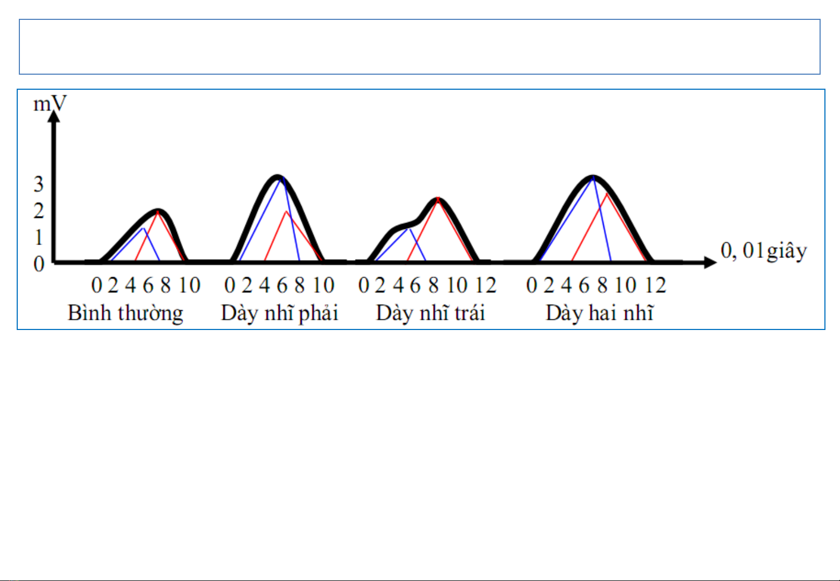840x581 pixels.
Task: Click the "Dày nhĩ trái" label
Action: pos(430,313)
